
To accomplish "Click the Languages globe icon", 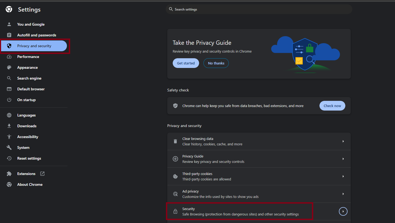I will 9,115.
